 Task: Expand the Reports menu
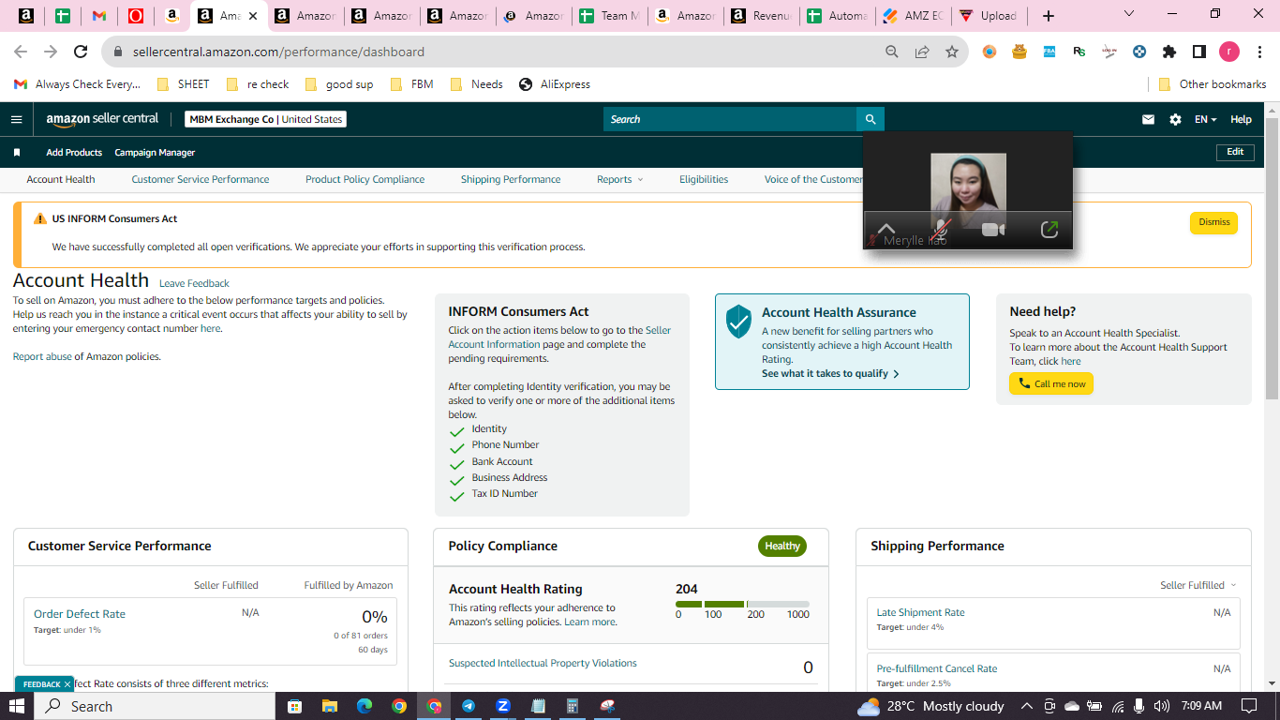click(x=619, y=179)
